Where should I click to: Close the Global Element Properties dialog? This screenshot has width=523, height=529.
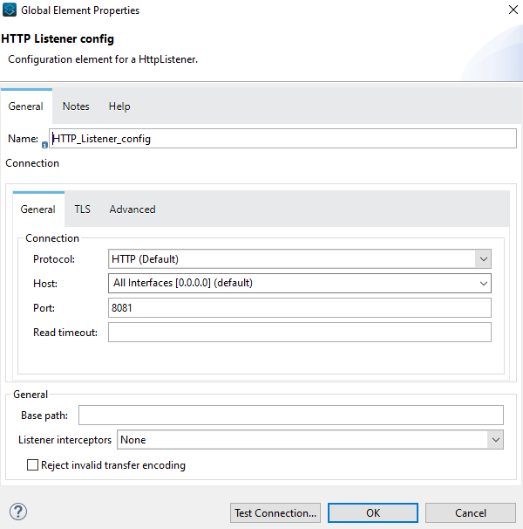tap(510, 10)
